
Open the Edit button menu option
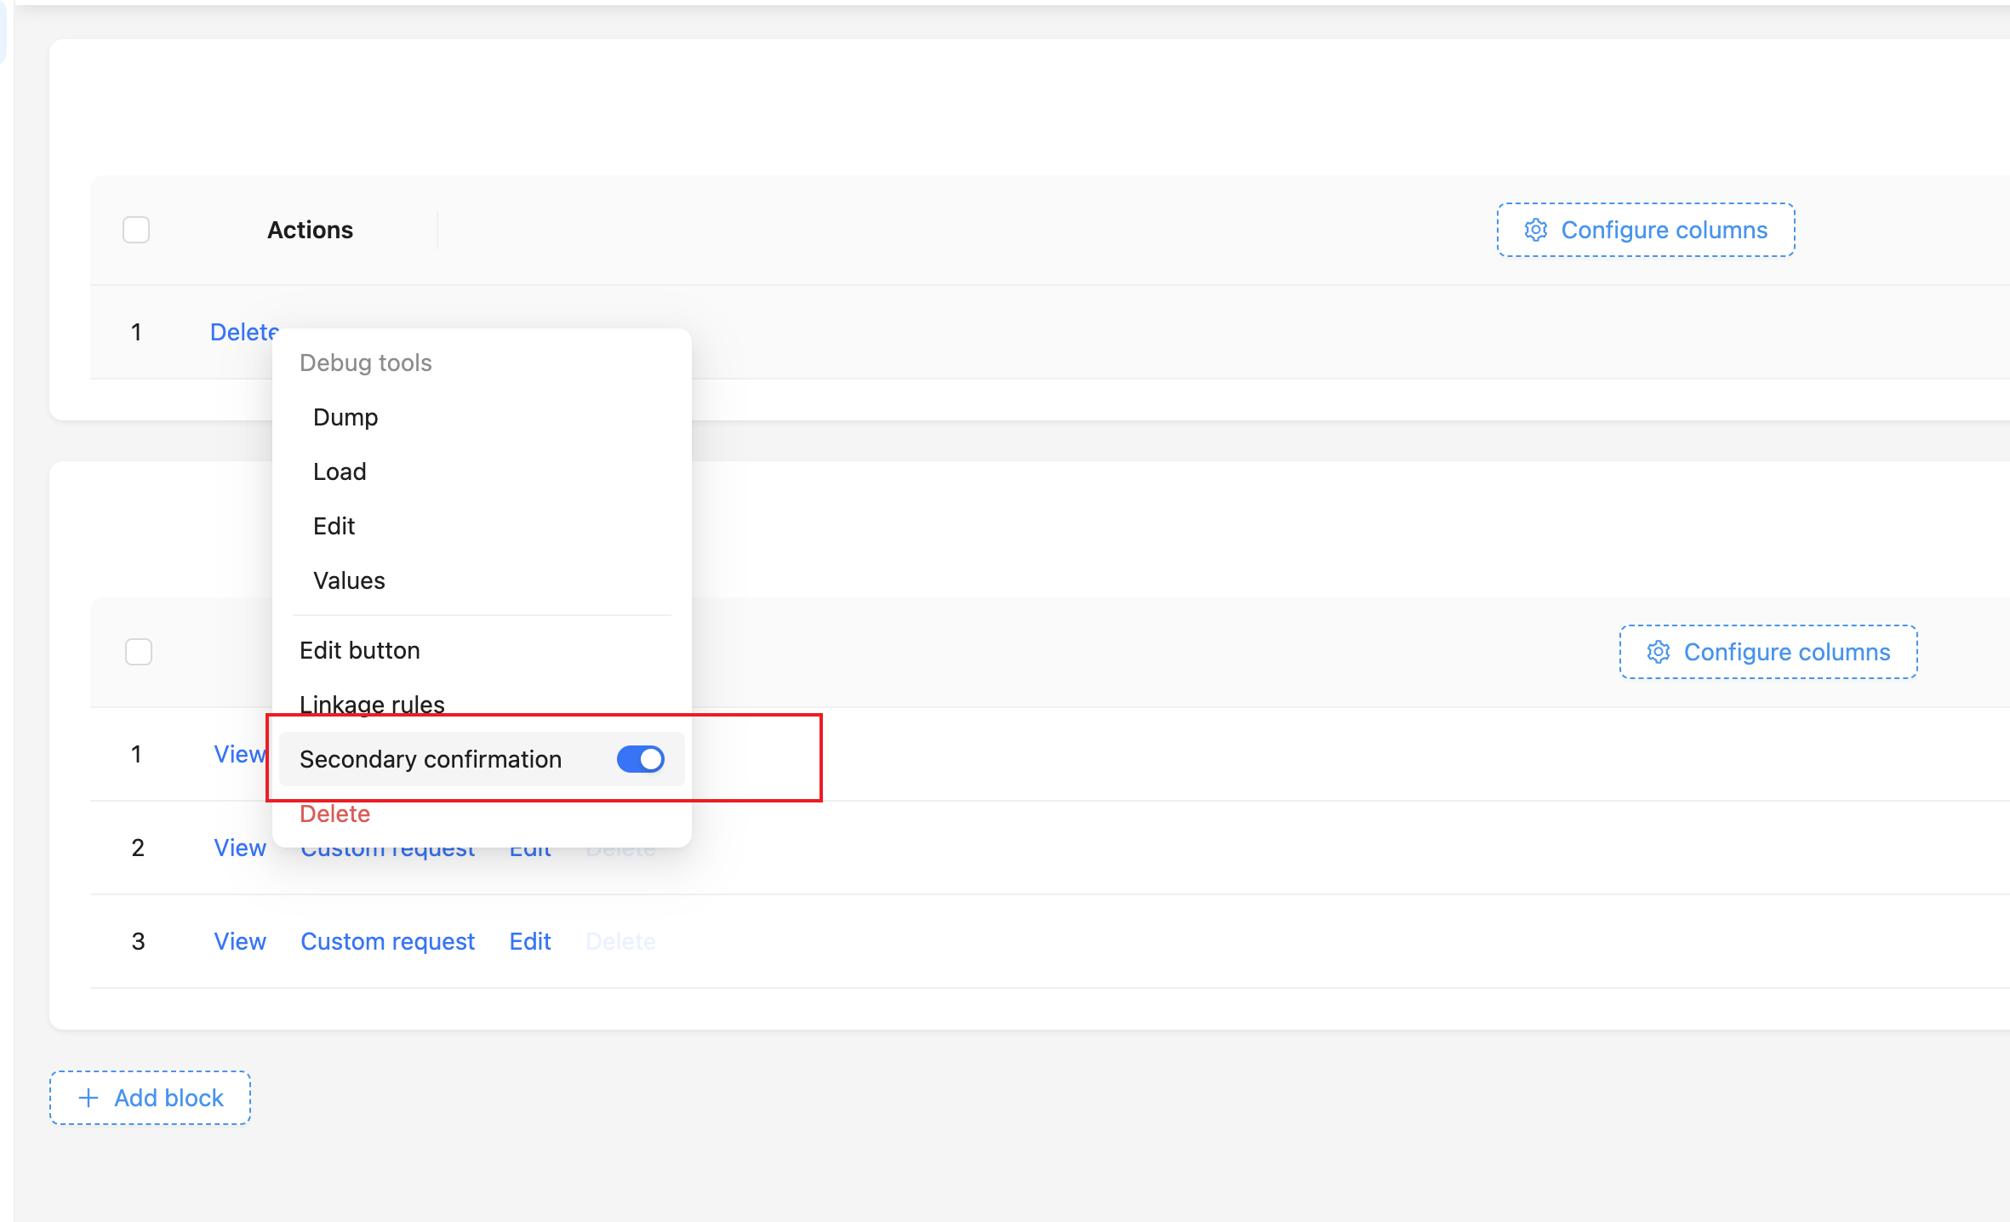pyautogui.click(x=482, y=650)
